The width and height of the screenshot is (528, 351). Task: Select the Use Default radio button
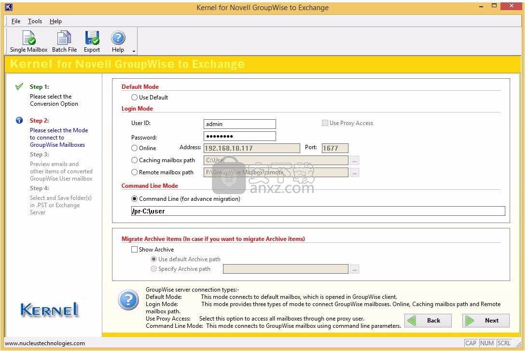(134, 98)
